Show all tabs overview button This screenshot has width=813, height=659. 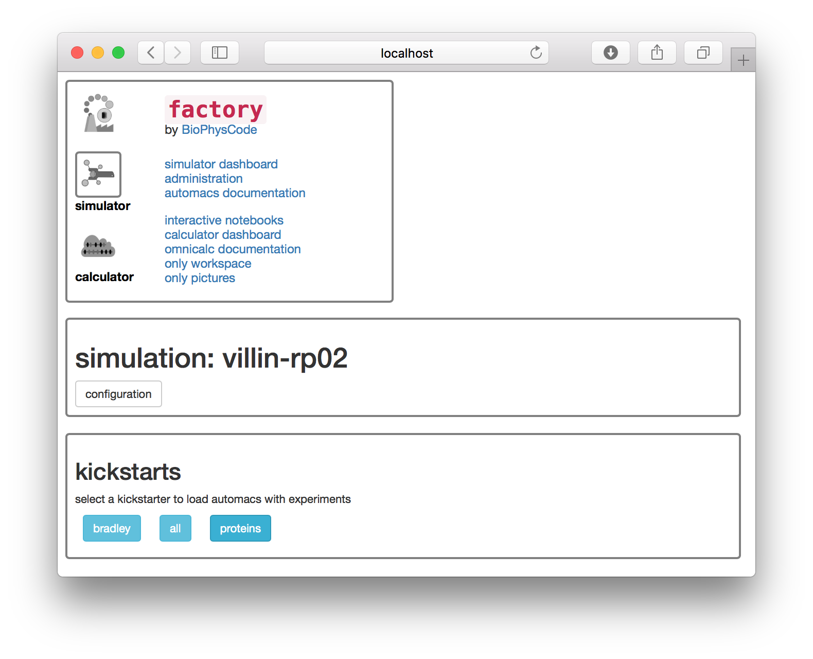click(703, 53)
